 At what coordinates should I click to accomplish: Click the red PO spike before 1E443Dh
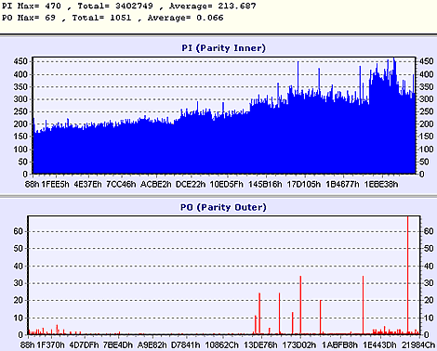(x=363, y=305)
